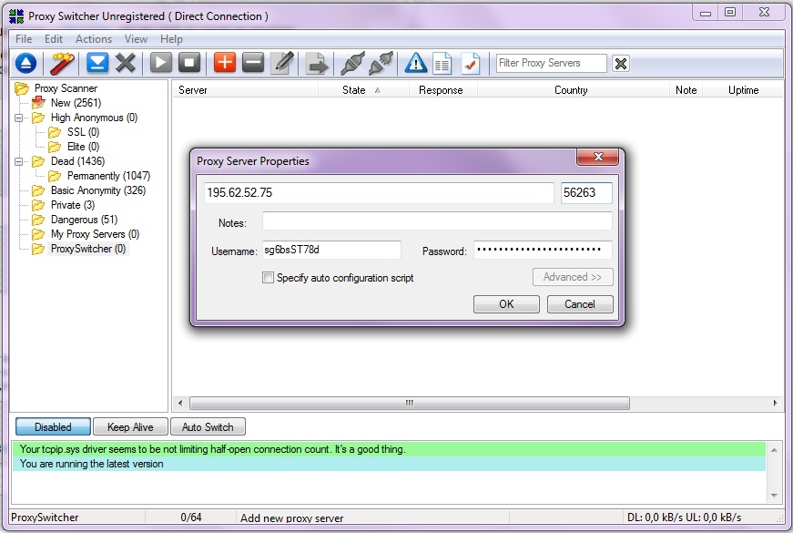Screen dimensions: 793x533
Task: Open the proxy wizard wand icon
Action: pyautogui.click(x=62, y=63)
